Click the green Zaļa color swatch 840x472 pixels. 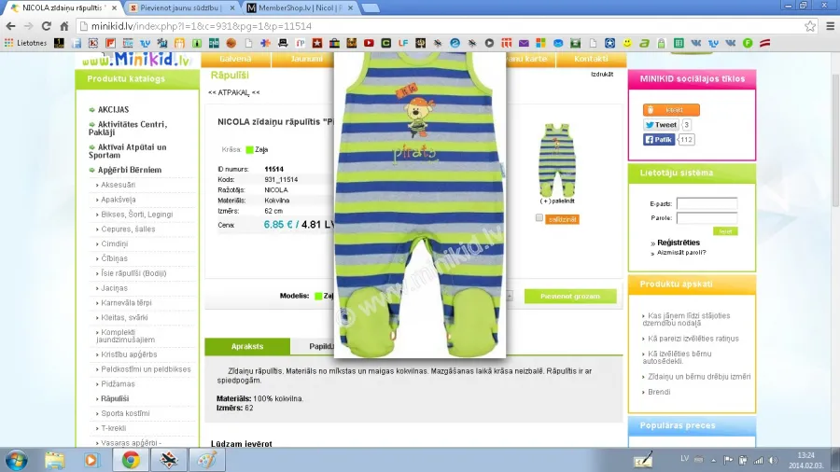pyautogui.click(x=249, y=150)
